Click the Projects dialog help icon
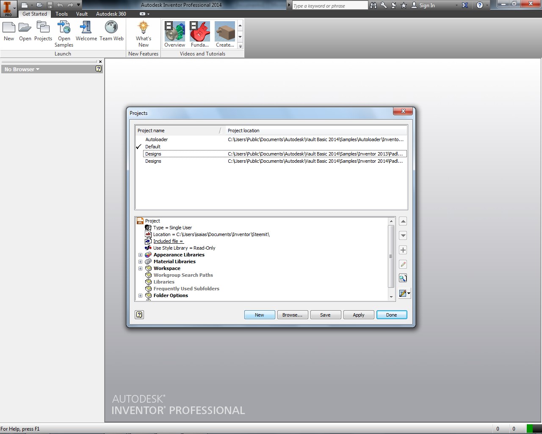 139,314
